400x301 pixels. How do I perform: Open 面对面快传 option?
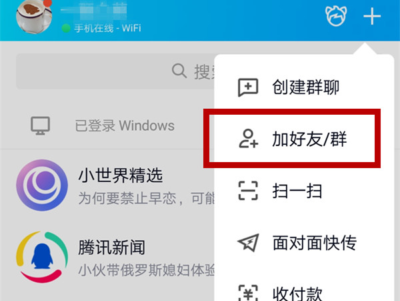click(x=314, y=242)
